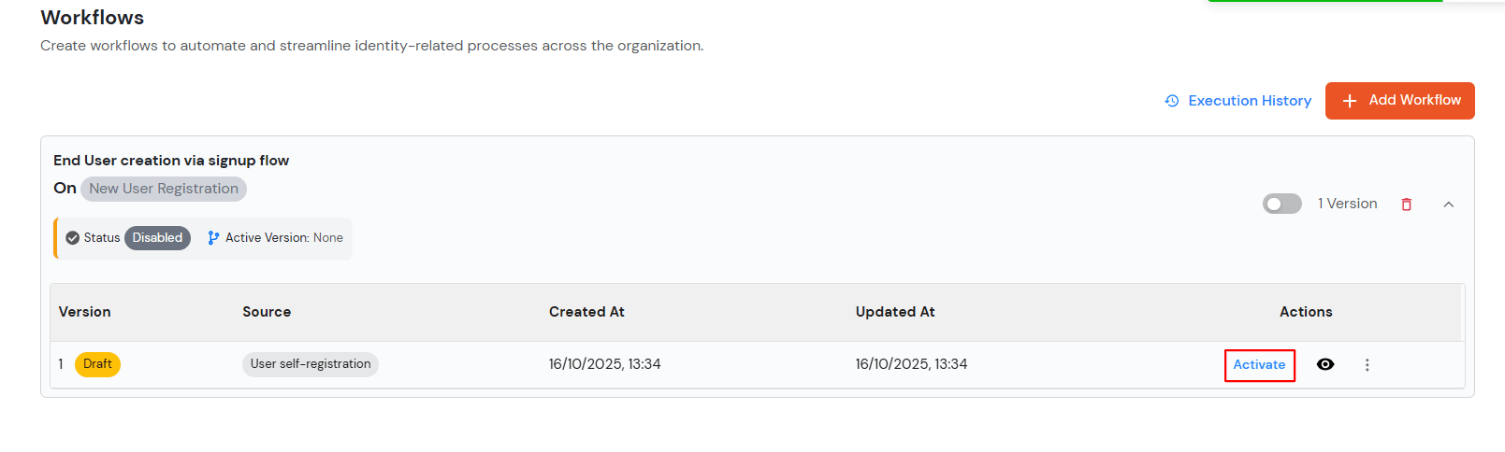Open the three-dot actions menu for version 1
1505x452 pixels.
coord(1367,365)
